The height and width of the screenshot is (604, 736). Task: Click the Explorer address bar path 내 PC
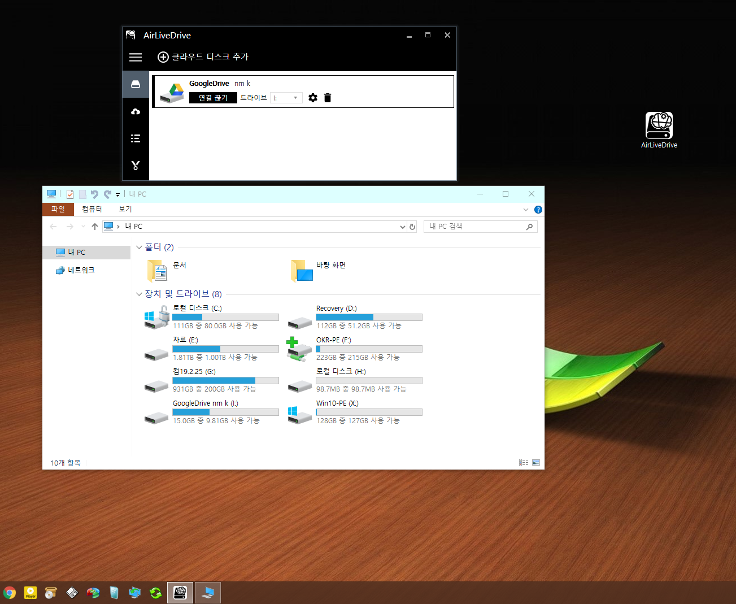[134, 227]
